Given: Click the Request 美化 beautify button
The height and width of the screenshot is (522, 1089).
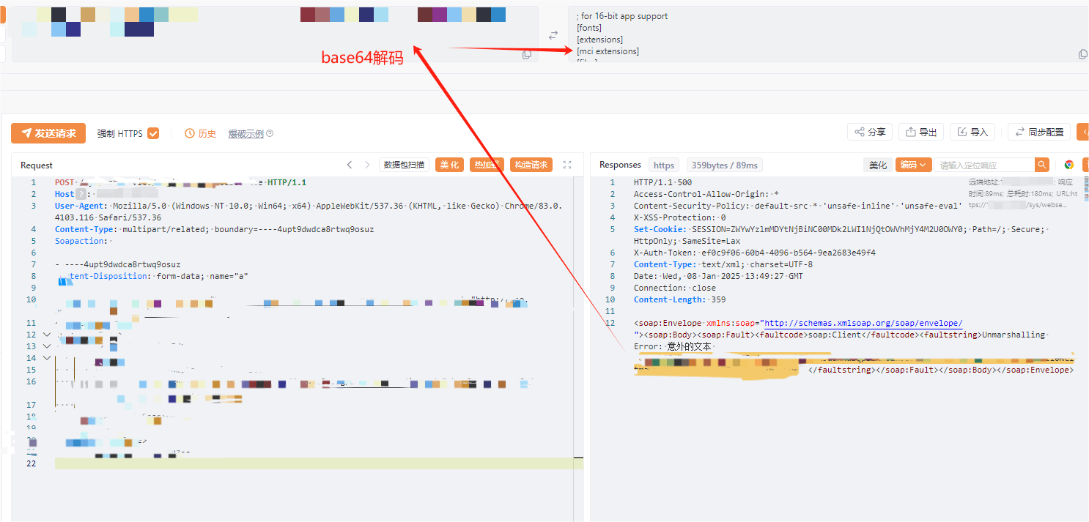Looking at the screenshot, I should 449,165.
